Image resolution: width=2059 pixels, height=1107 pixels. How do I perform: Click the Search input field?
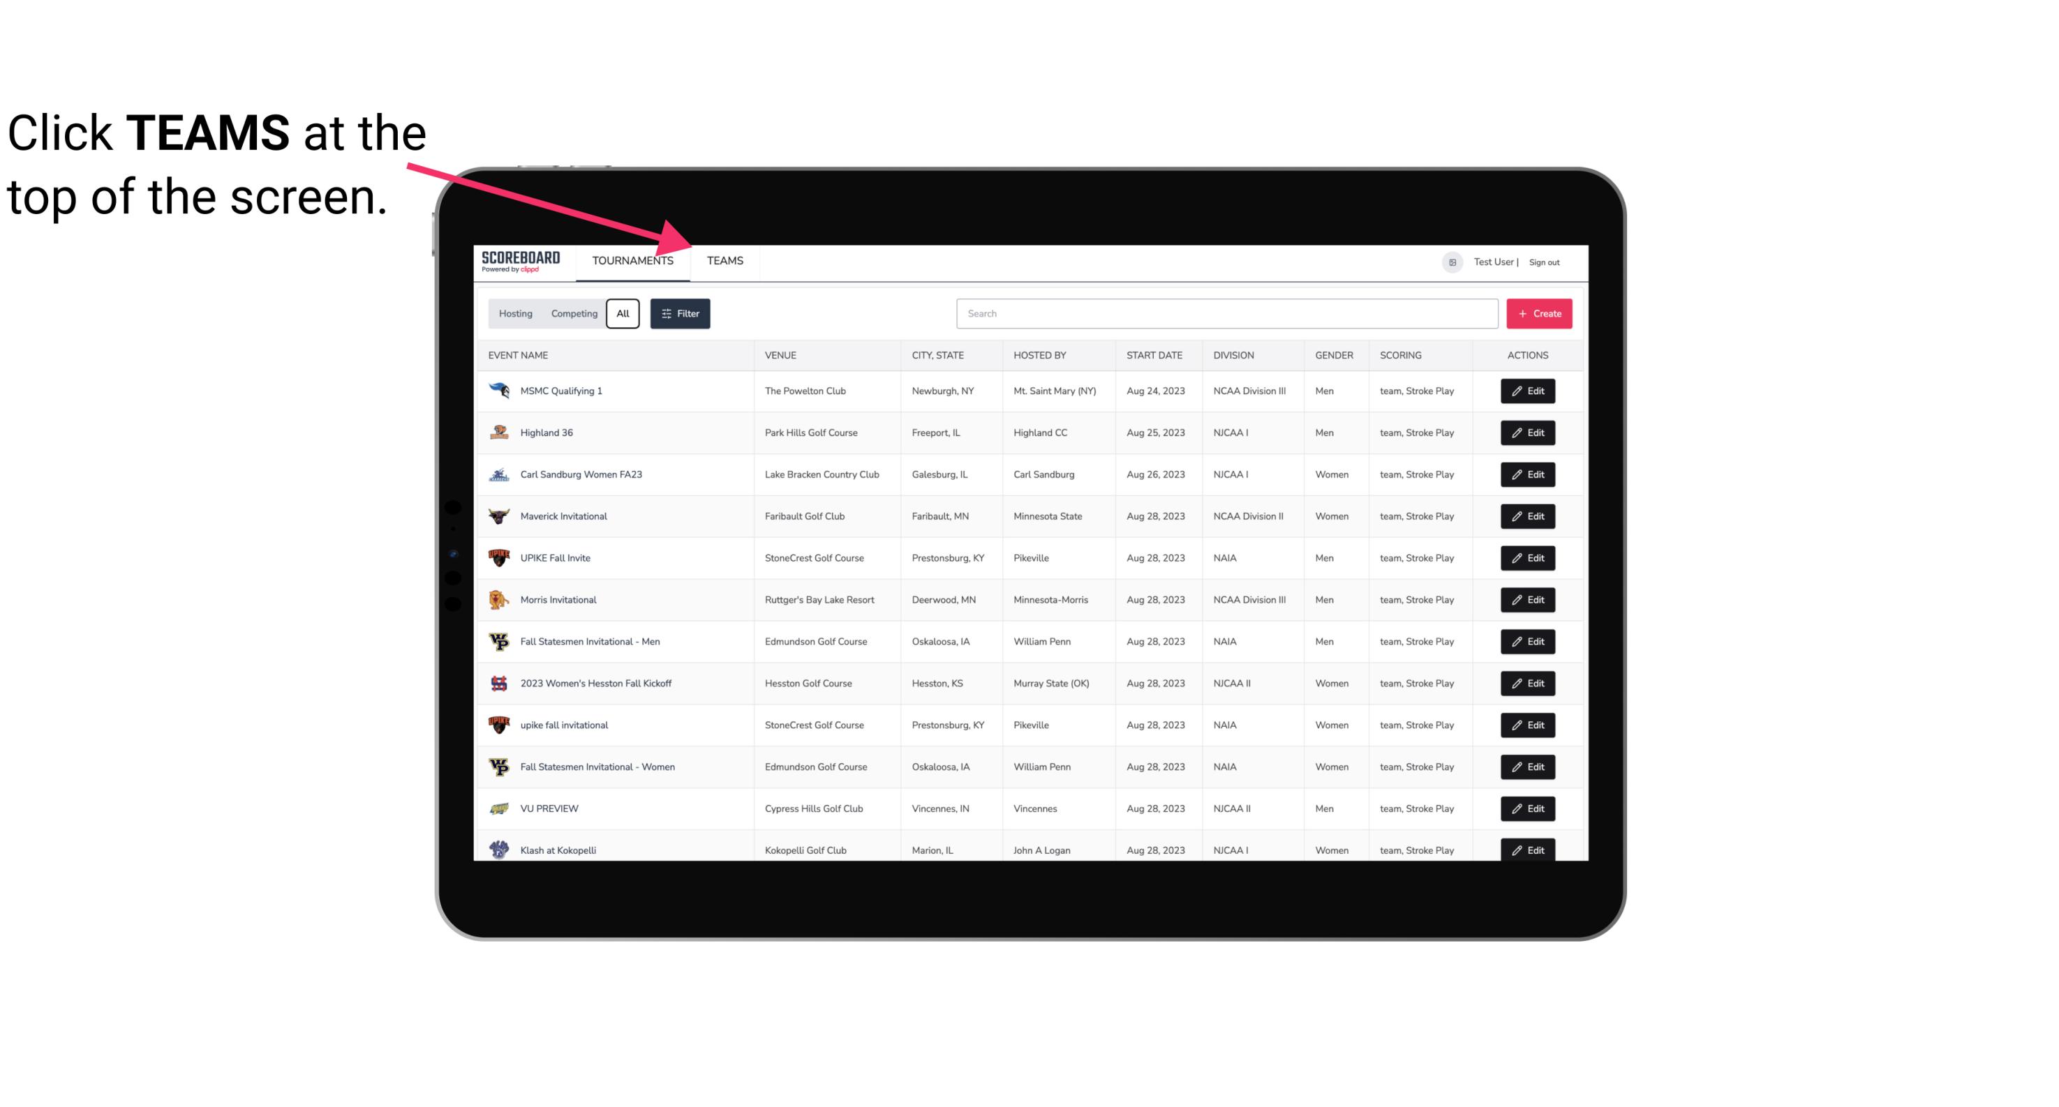[1226, 312]
